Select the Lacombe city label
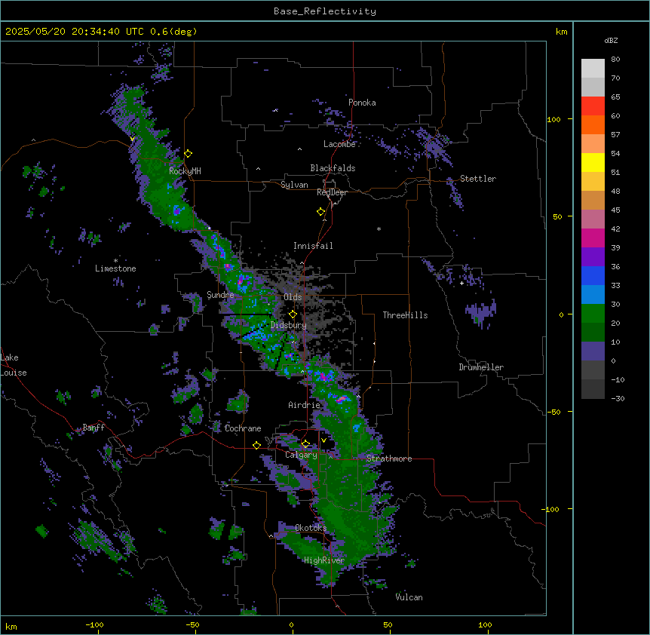 339,144
